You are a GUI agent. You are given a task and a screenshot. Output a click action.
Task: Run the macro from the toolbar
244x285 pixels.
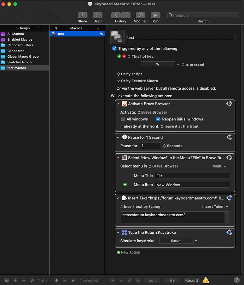156,15
